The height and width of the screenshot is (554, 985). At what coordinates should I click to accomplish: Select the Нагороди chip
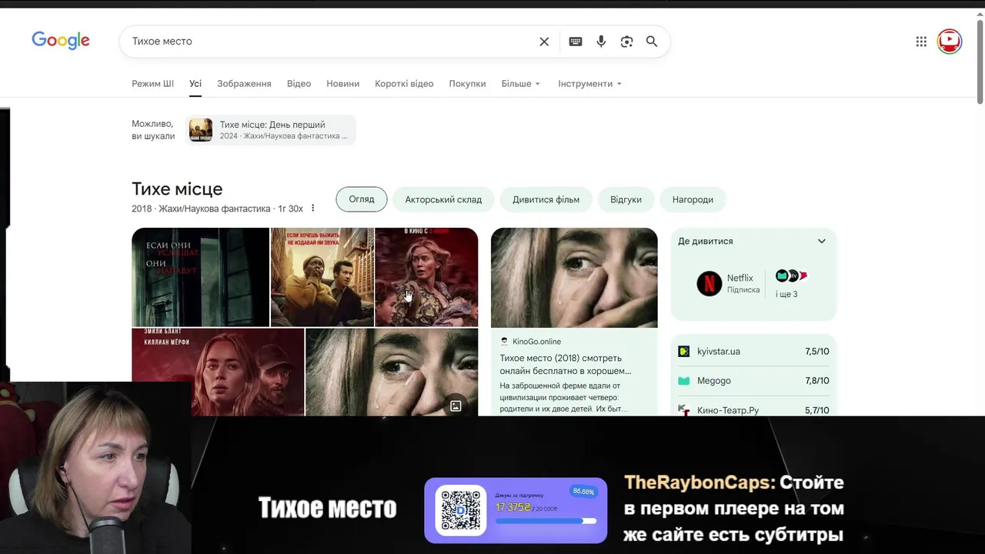coord(693,199)
